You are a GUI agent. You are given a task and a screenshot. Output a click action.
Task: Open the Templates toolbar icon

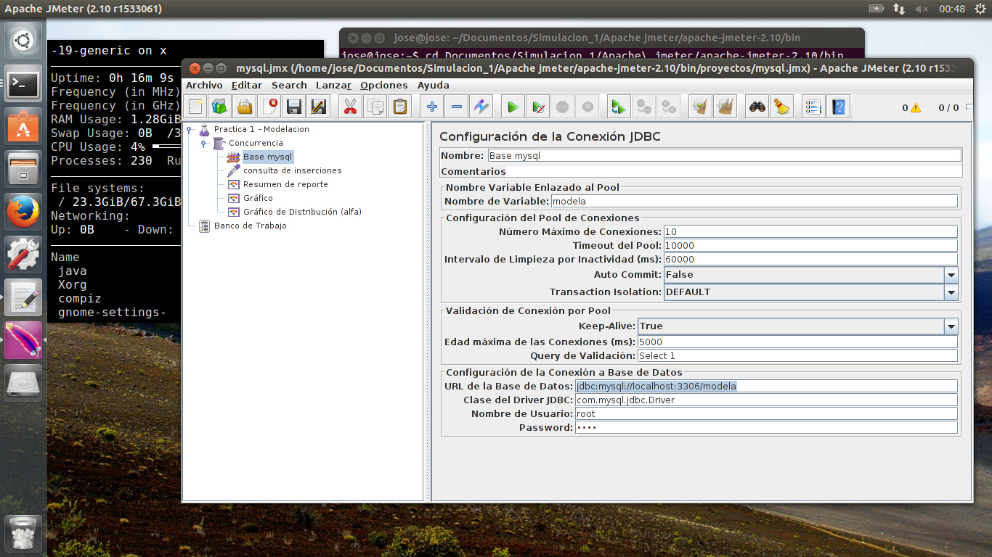219,107
